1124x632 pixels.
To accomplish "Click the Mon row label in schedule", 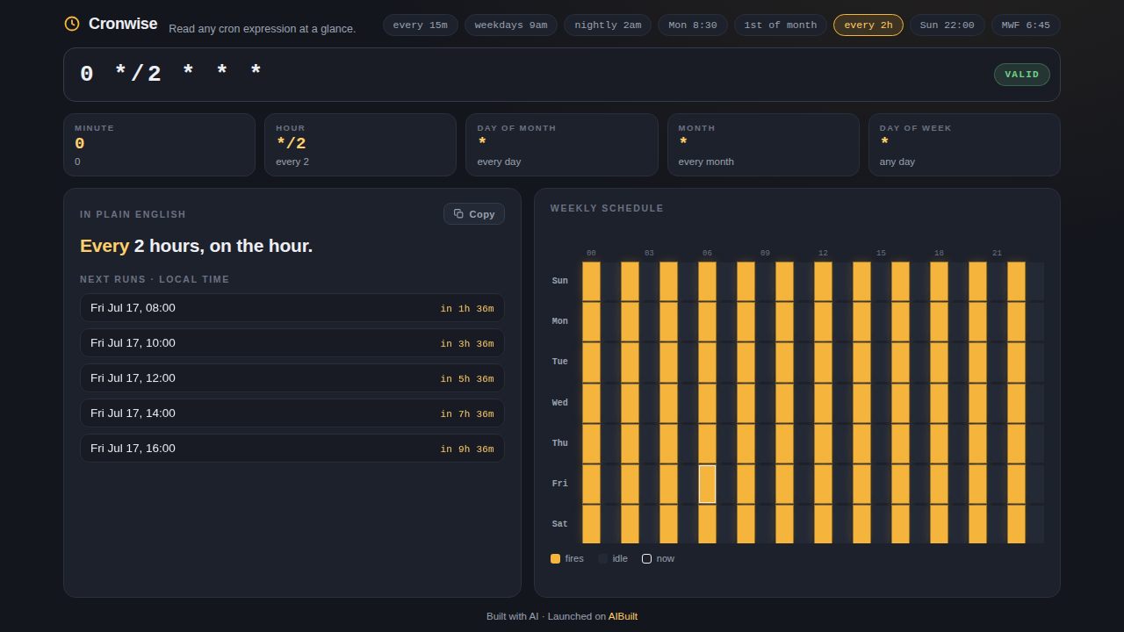I will click(560, 321).
